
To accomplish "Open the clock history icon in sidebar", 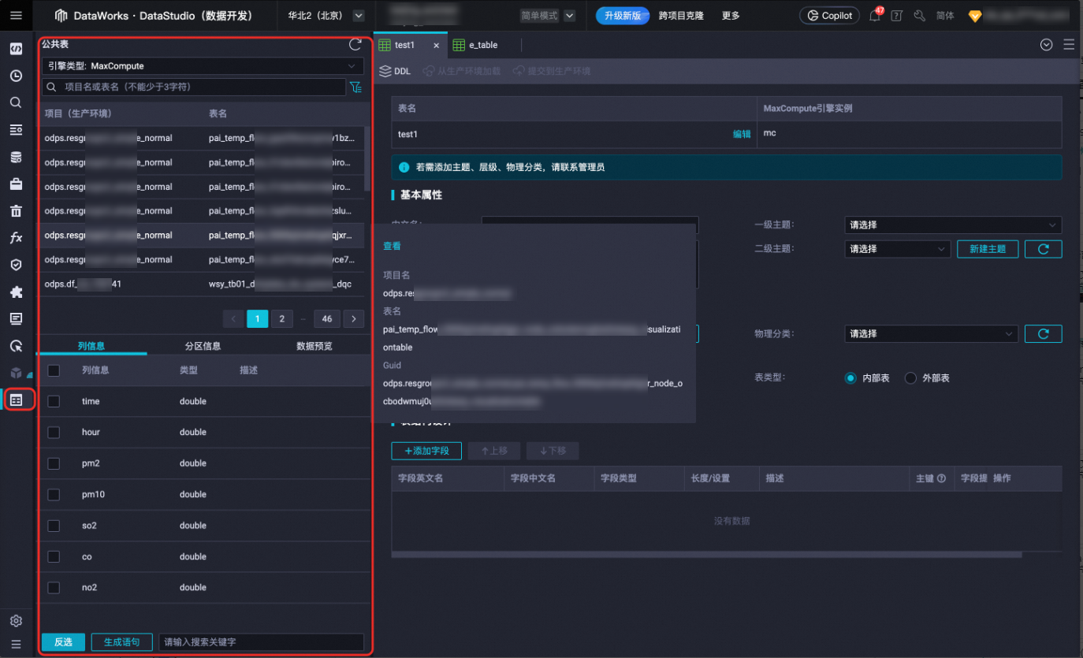I will pyautogui.click(x=16, y=76).
